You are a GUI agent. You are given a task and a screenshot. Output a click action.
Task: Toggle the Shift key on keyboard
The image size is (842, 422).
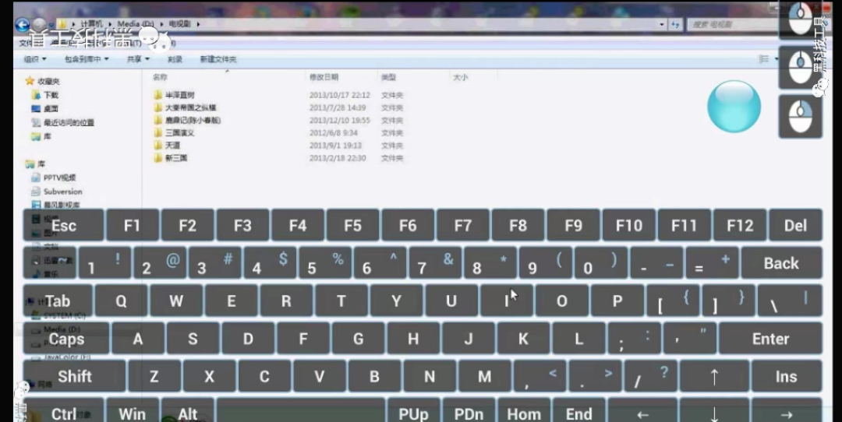[x=74, y=376]
